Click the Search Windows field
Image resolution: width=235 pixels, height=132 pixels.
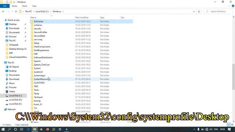pyautogui.click(x=218, y=11)
